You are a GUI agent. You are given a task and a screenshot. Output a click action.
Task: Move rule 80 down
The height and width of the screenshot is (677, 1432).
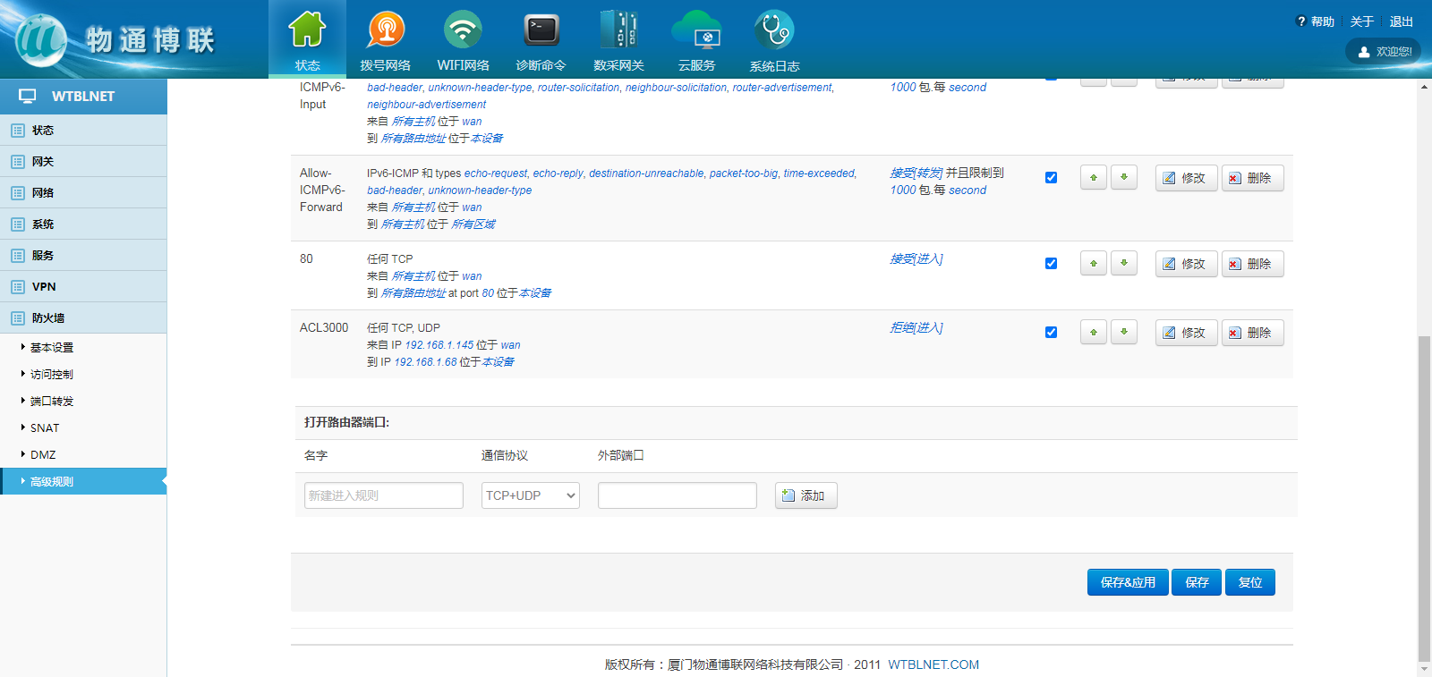tap(1124, 263)
